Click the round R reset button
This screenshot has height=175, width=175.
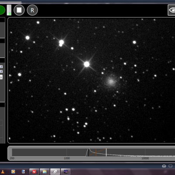point(32,10)
